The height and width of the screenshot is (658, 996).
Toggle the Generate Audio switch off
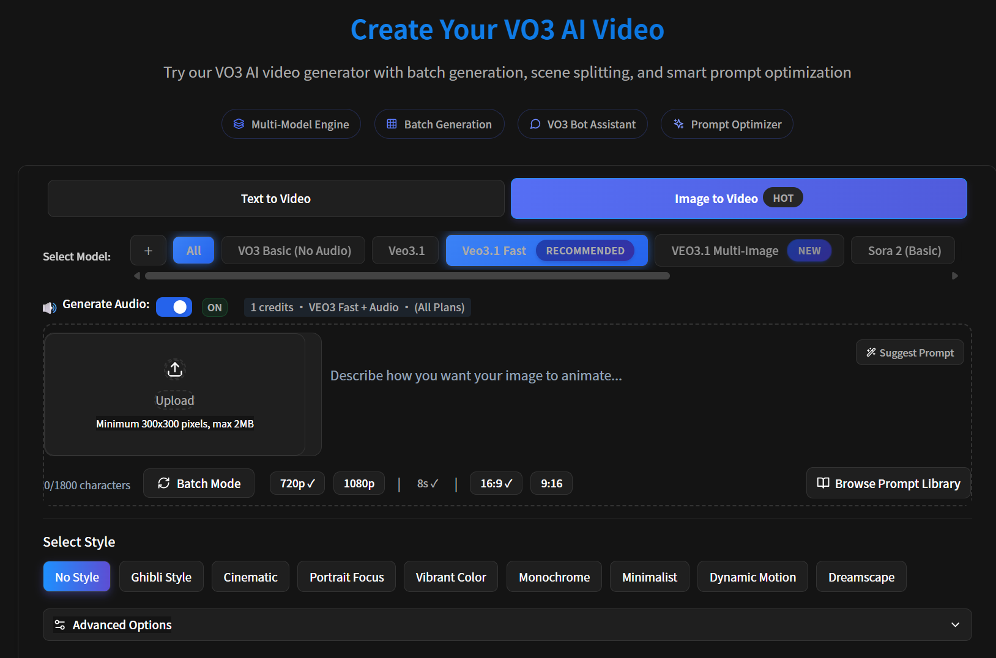174,307
